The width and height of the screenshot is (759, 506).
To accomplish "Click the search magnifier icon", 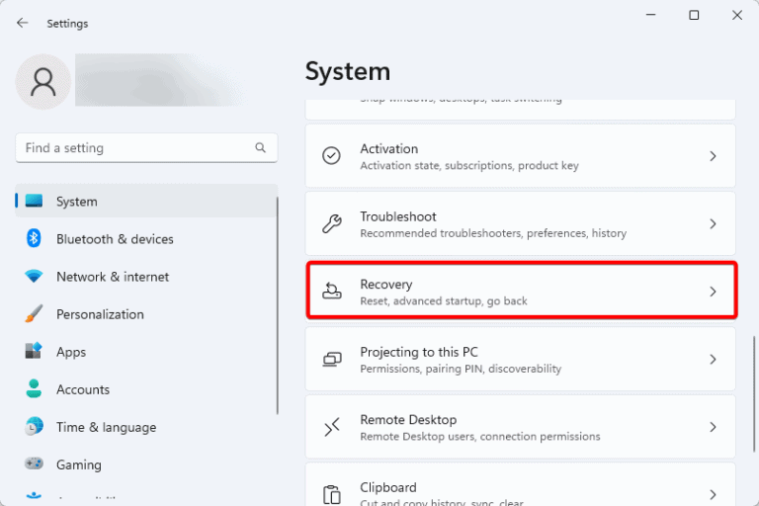I will 261,148.
